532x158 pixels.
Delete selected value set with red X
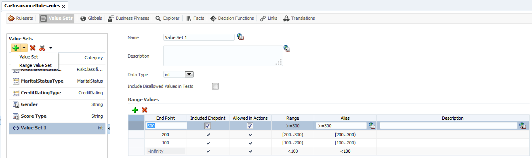point(33,48)
